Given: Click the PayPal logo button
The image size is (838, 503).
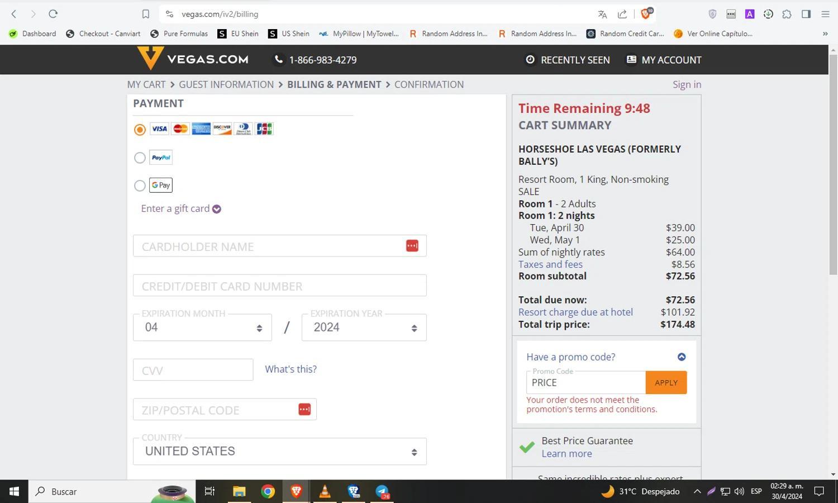Looking at the screenshot, I should [x=161, y=158].
